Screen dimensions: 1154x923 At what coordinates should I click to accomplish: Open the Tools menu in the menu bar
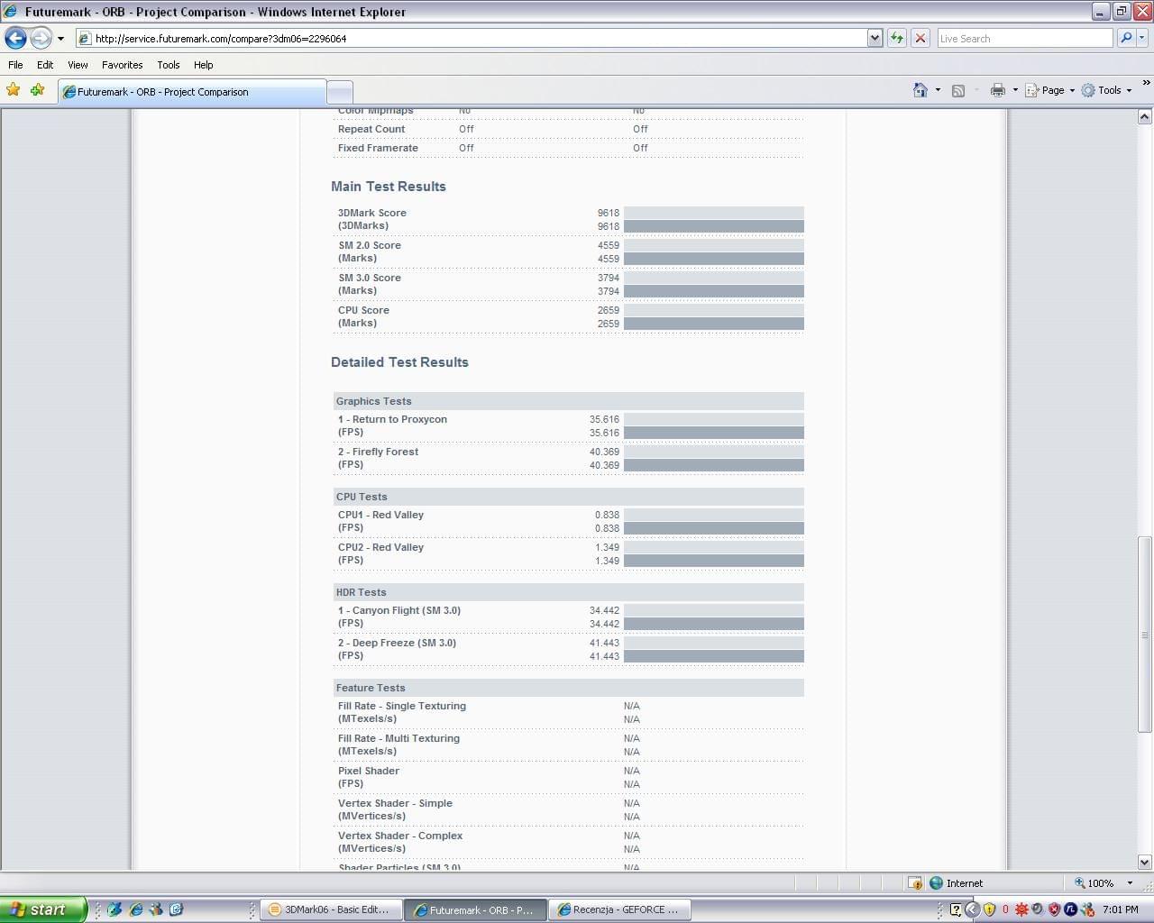[168, 65]
